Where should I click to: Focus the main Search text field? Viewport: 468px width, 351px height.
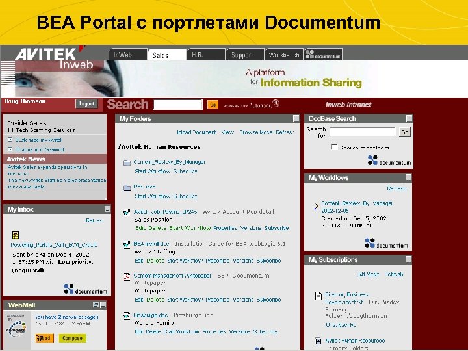178,105
